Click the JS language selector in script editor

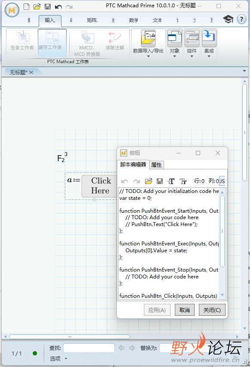(222, 181)
